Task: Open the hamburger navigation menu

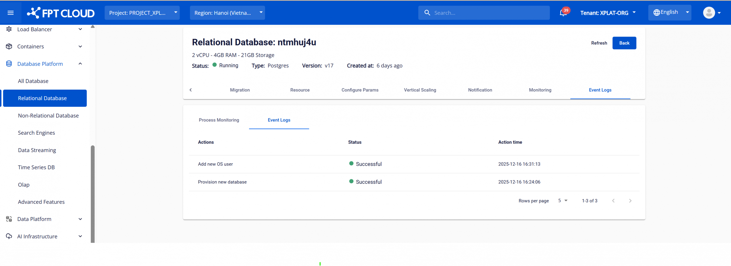Action: coord(11,13)
